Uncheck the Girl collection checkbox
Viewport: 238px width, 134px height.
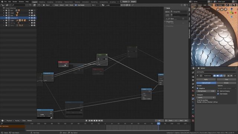tap(6, 10)
